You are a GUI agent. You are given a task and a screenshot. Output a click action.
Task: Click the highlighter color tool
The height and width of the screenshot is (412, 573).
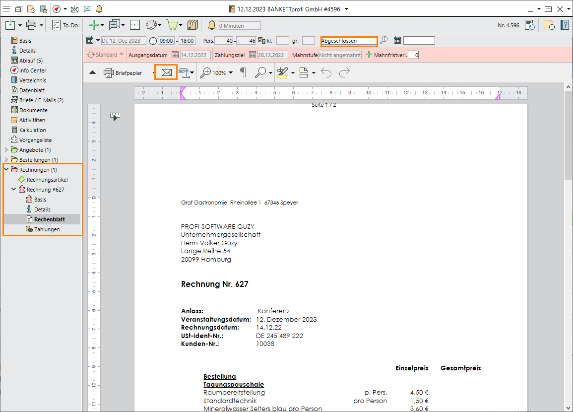pyautogui.click(x=282, y=72)
